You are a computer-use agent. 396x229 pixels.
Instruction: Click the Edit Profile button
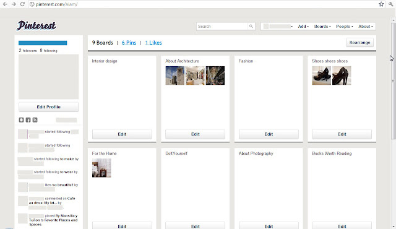coord(48,107)
